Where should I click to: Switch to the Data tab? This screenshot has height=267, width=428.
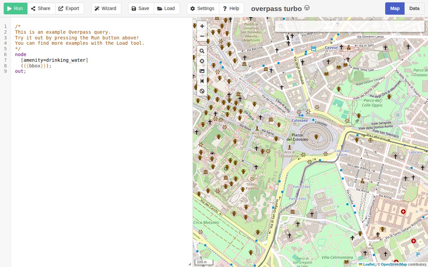(x=414, y=8)
